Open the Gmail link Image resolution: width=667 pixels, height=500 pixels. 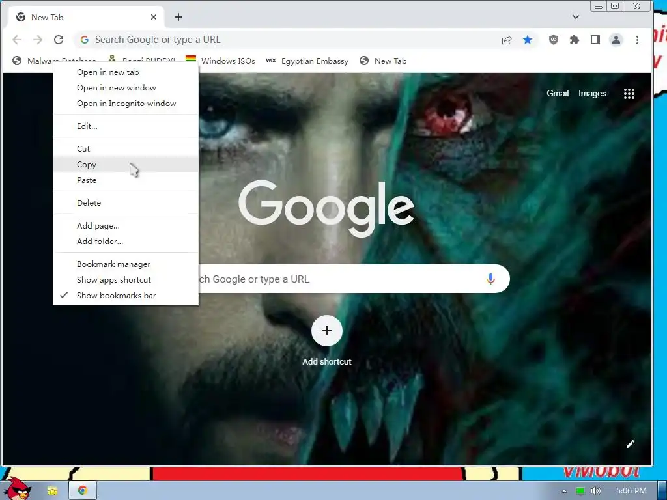[558, 94]
